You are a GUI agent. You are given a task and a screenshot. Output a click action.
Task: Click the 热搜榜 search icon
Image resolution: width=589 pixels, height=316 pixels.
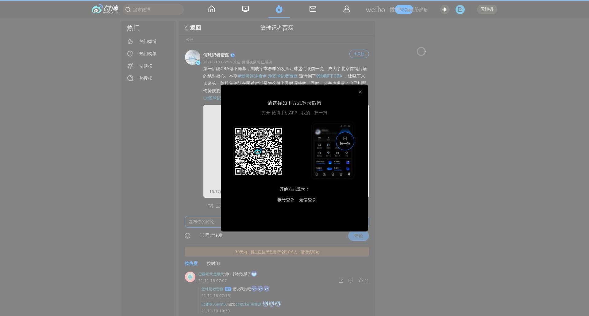click(130, 78)
